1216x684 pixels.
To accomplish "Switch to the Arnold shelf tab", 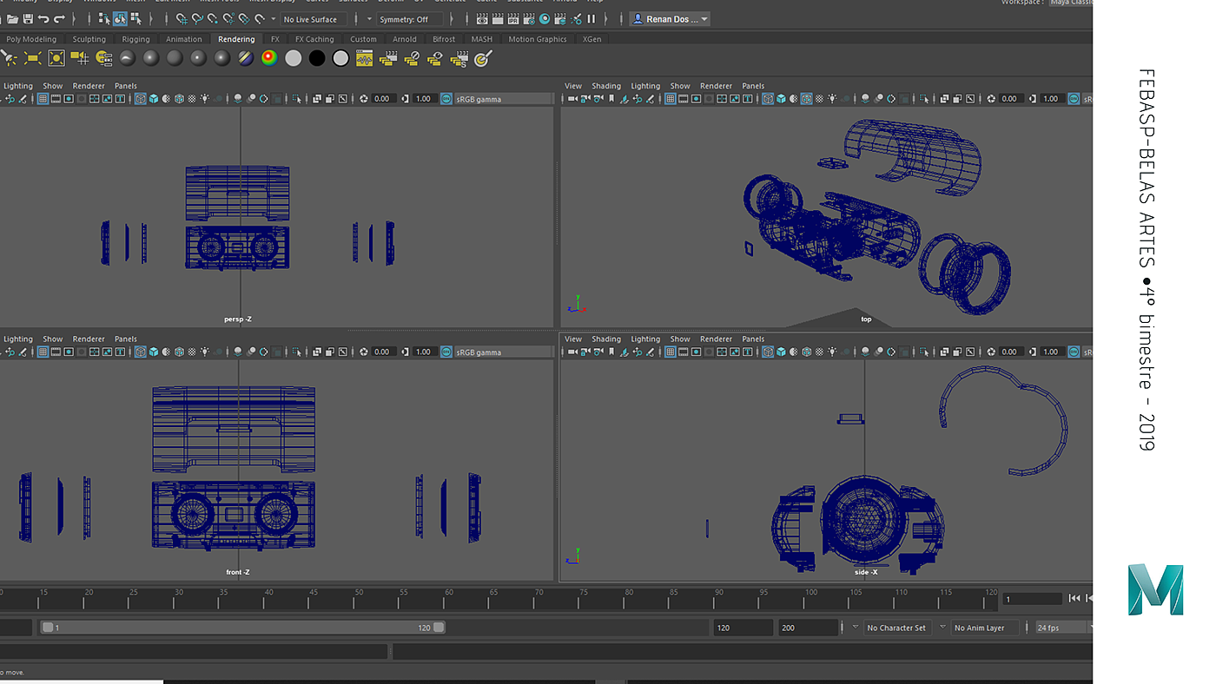I will tap(404, 39).
